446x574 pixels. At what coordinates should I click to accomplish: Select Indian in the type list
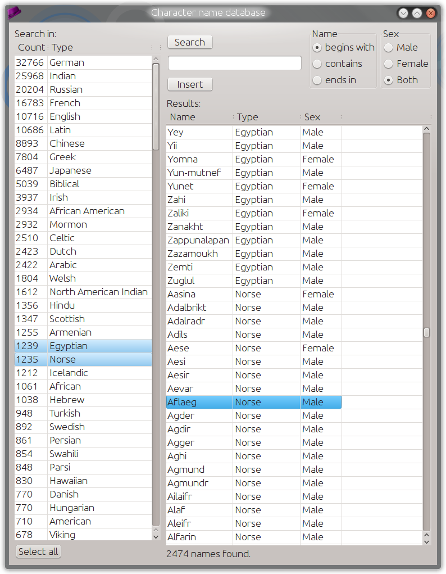[x=83, y=76]
